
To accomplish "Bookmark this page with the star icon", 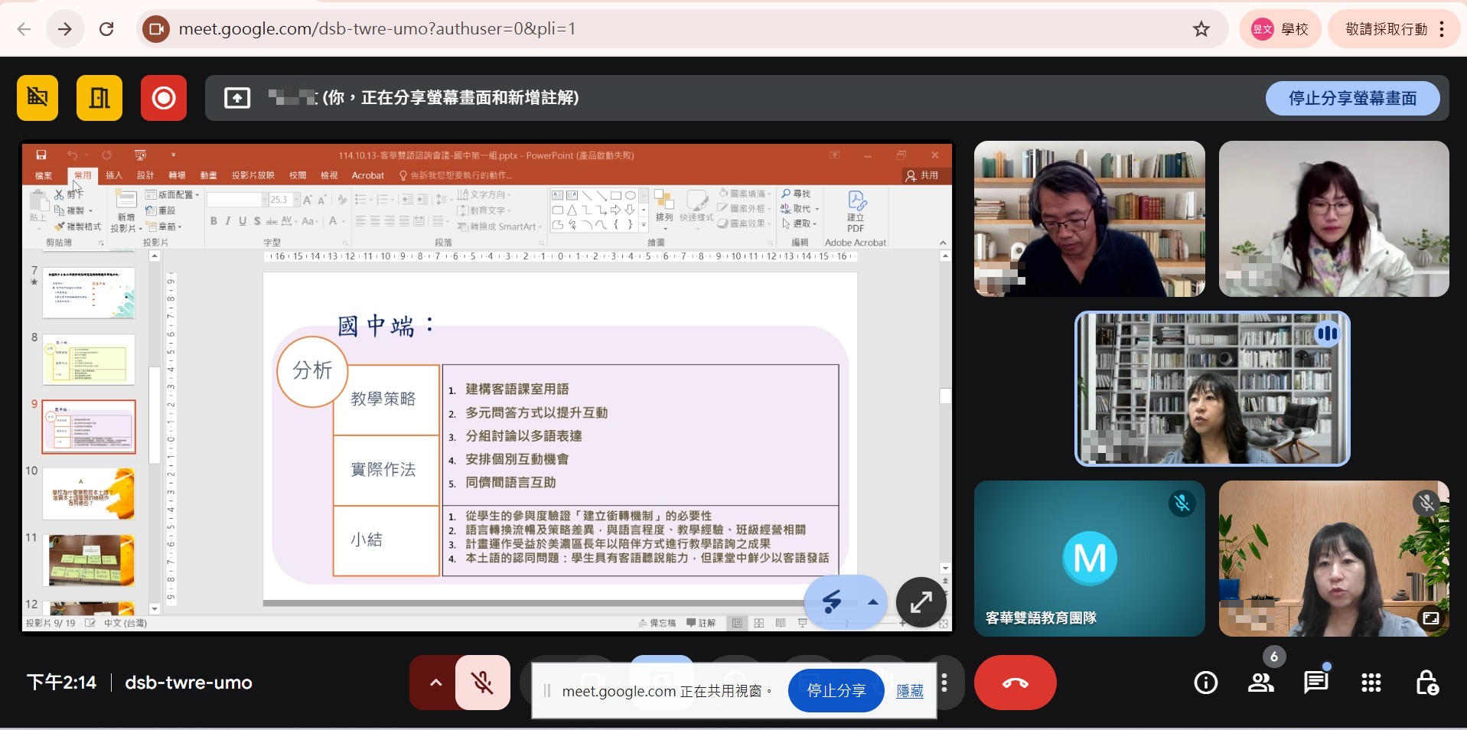I will (x=1201, y=29).
